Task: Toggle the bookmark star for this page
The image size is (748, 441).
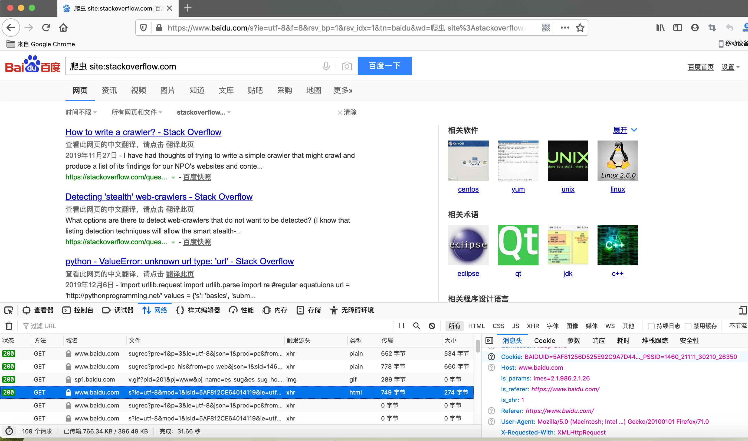Action: (580, 27)
